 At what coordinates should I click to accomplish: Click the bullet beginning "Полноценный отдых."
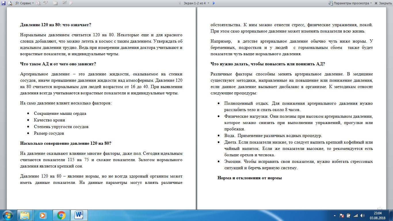[x=298, y=106]
